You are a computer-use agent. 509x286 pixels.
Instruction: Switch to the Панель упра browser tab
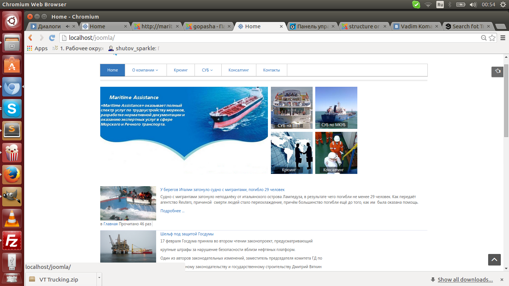click(312, 26)
